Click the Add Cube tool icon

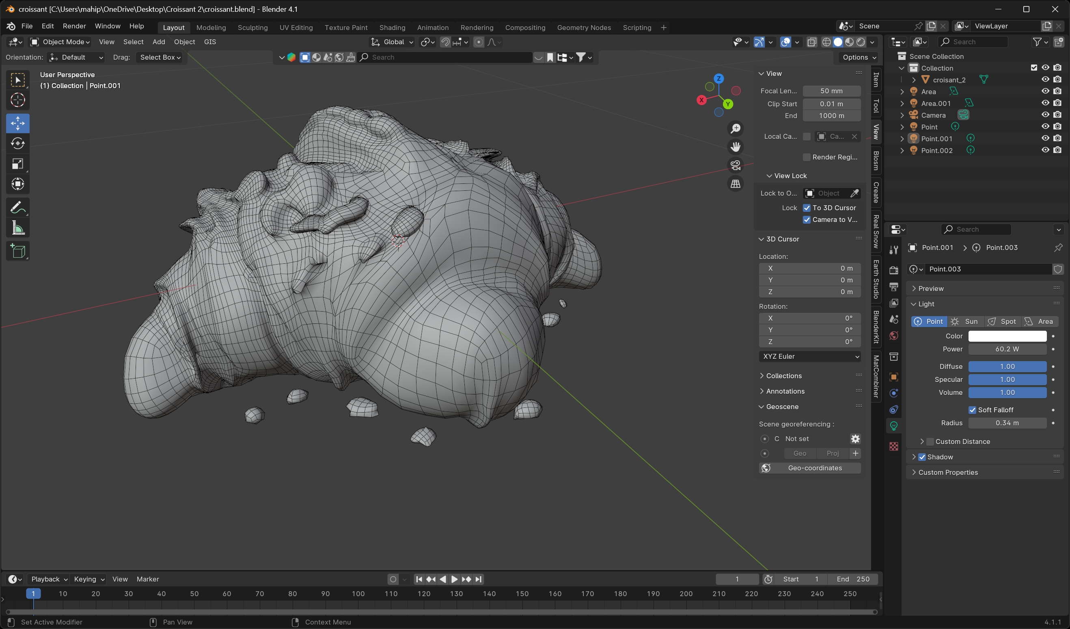coord(17,251)
